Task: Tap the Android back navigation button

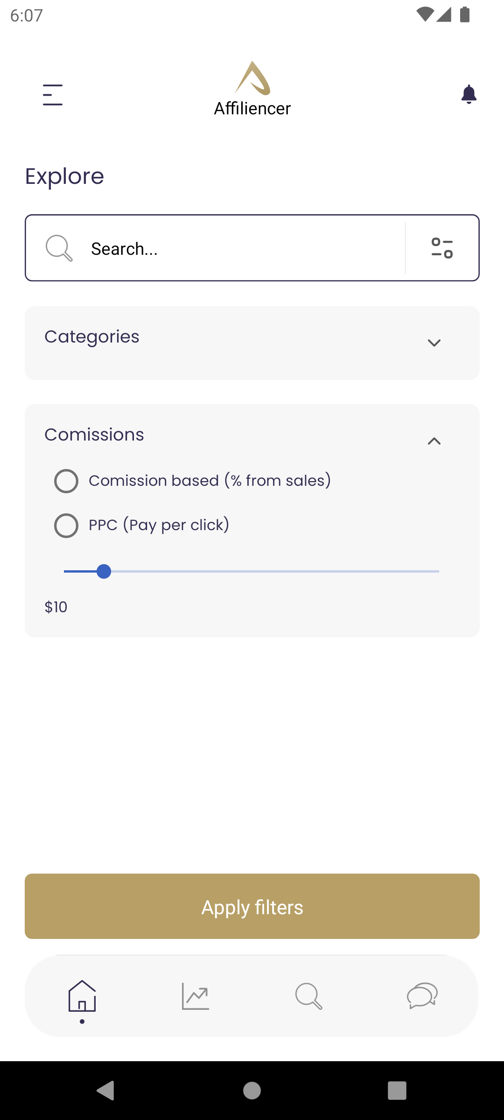Action: [106, 1091]
